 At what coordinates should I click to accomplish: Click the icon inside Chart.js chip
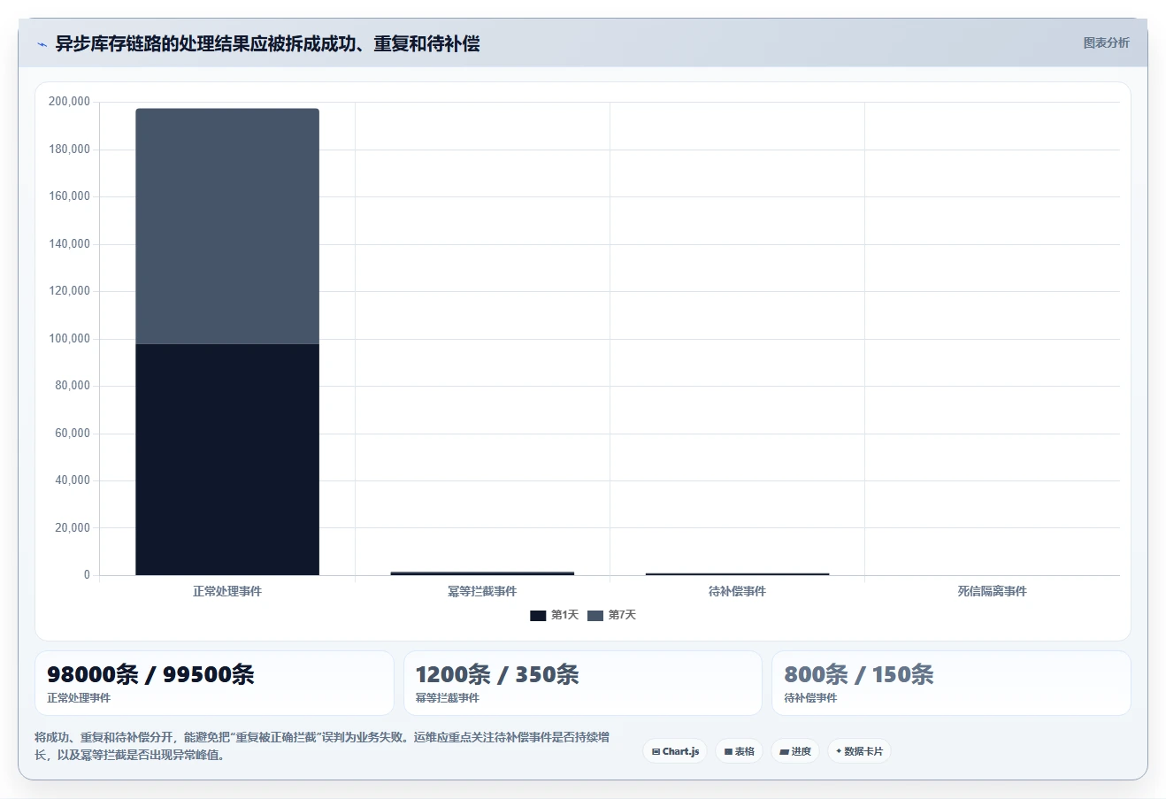coord(656,751)
